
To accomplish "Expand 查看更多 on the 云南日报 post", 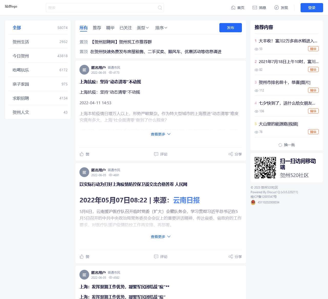I will tap(161, 237).
